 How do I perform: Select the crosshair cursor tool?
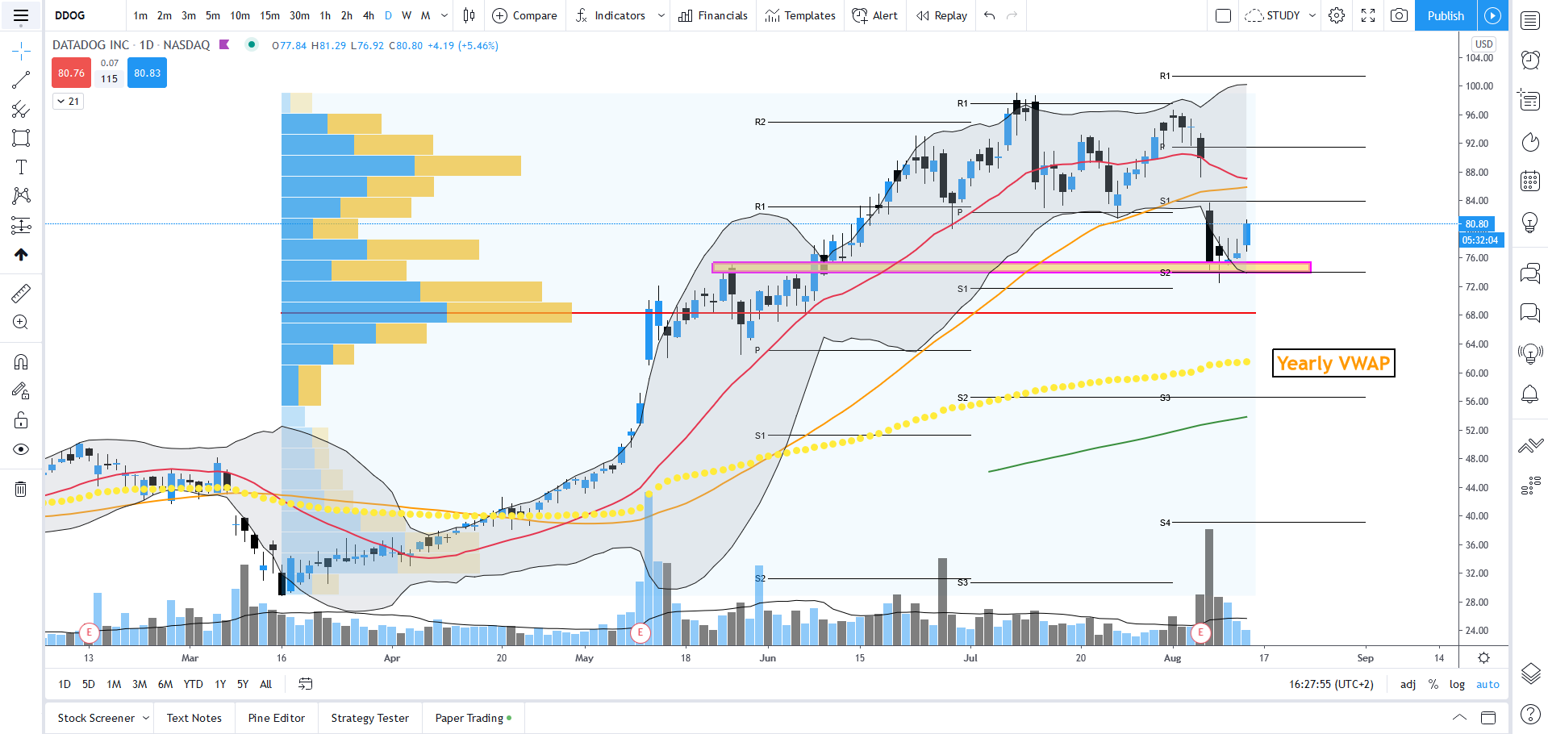click(21, 52)
